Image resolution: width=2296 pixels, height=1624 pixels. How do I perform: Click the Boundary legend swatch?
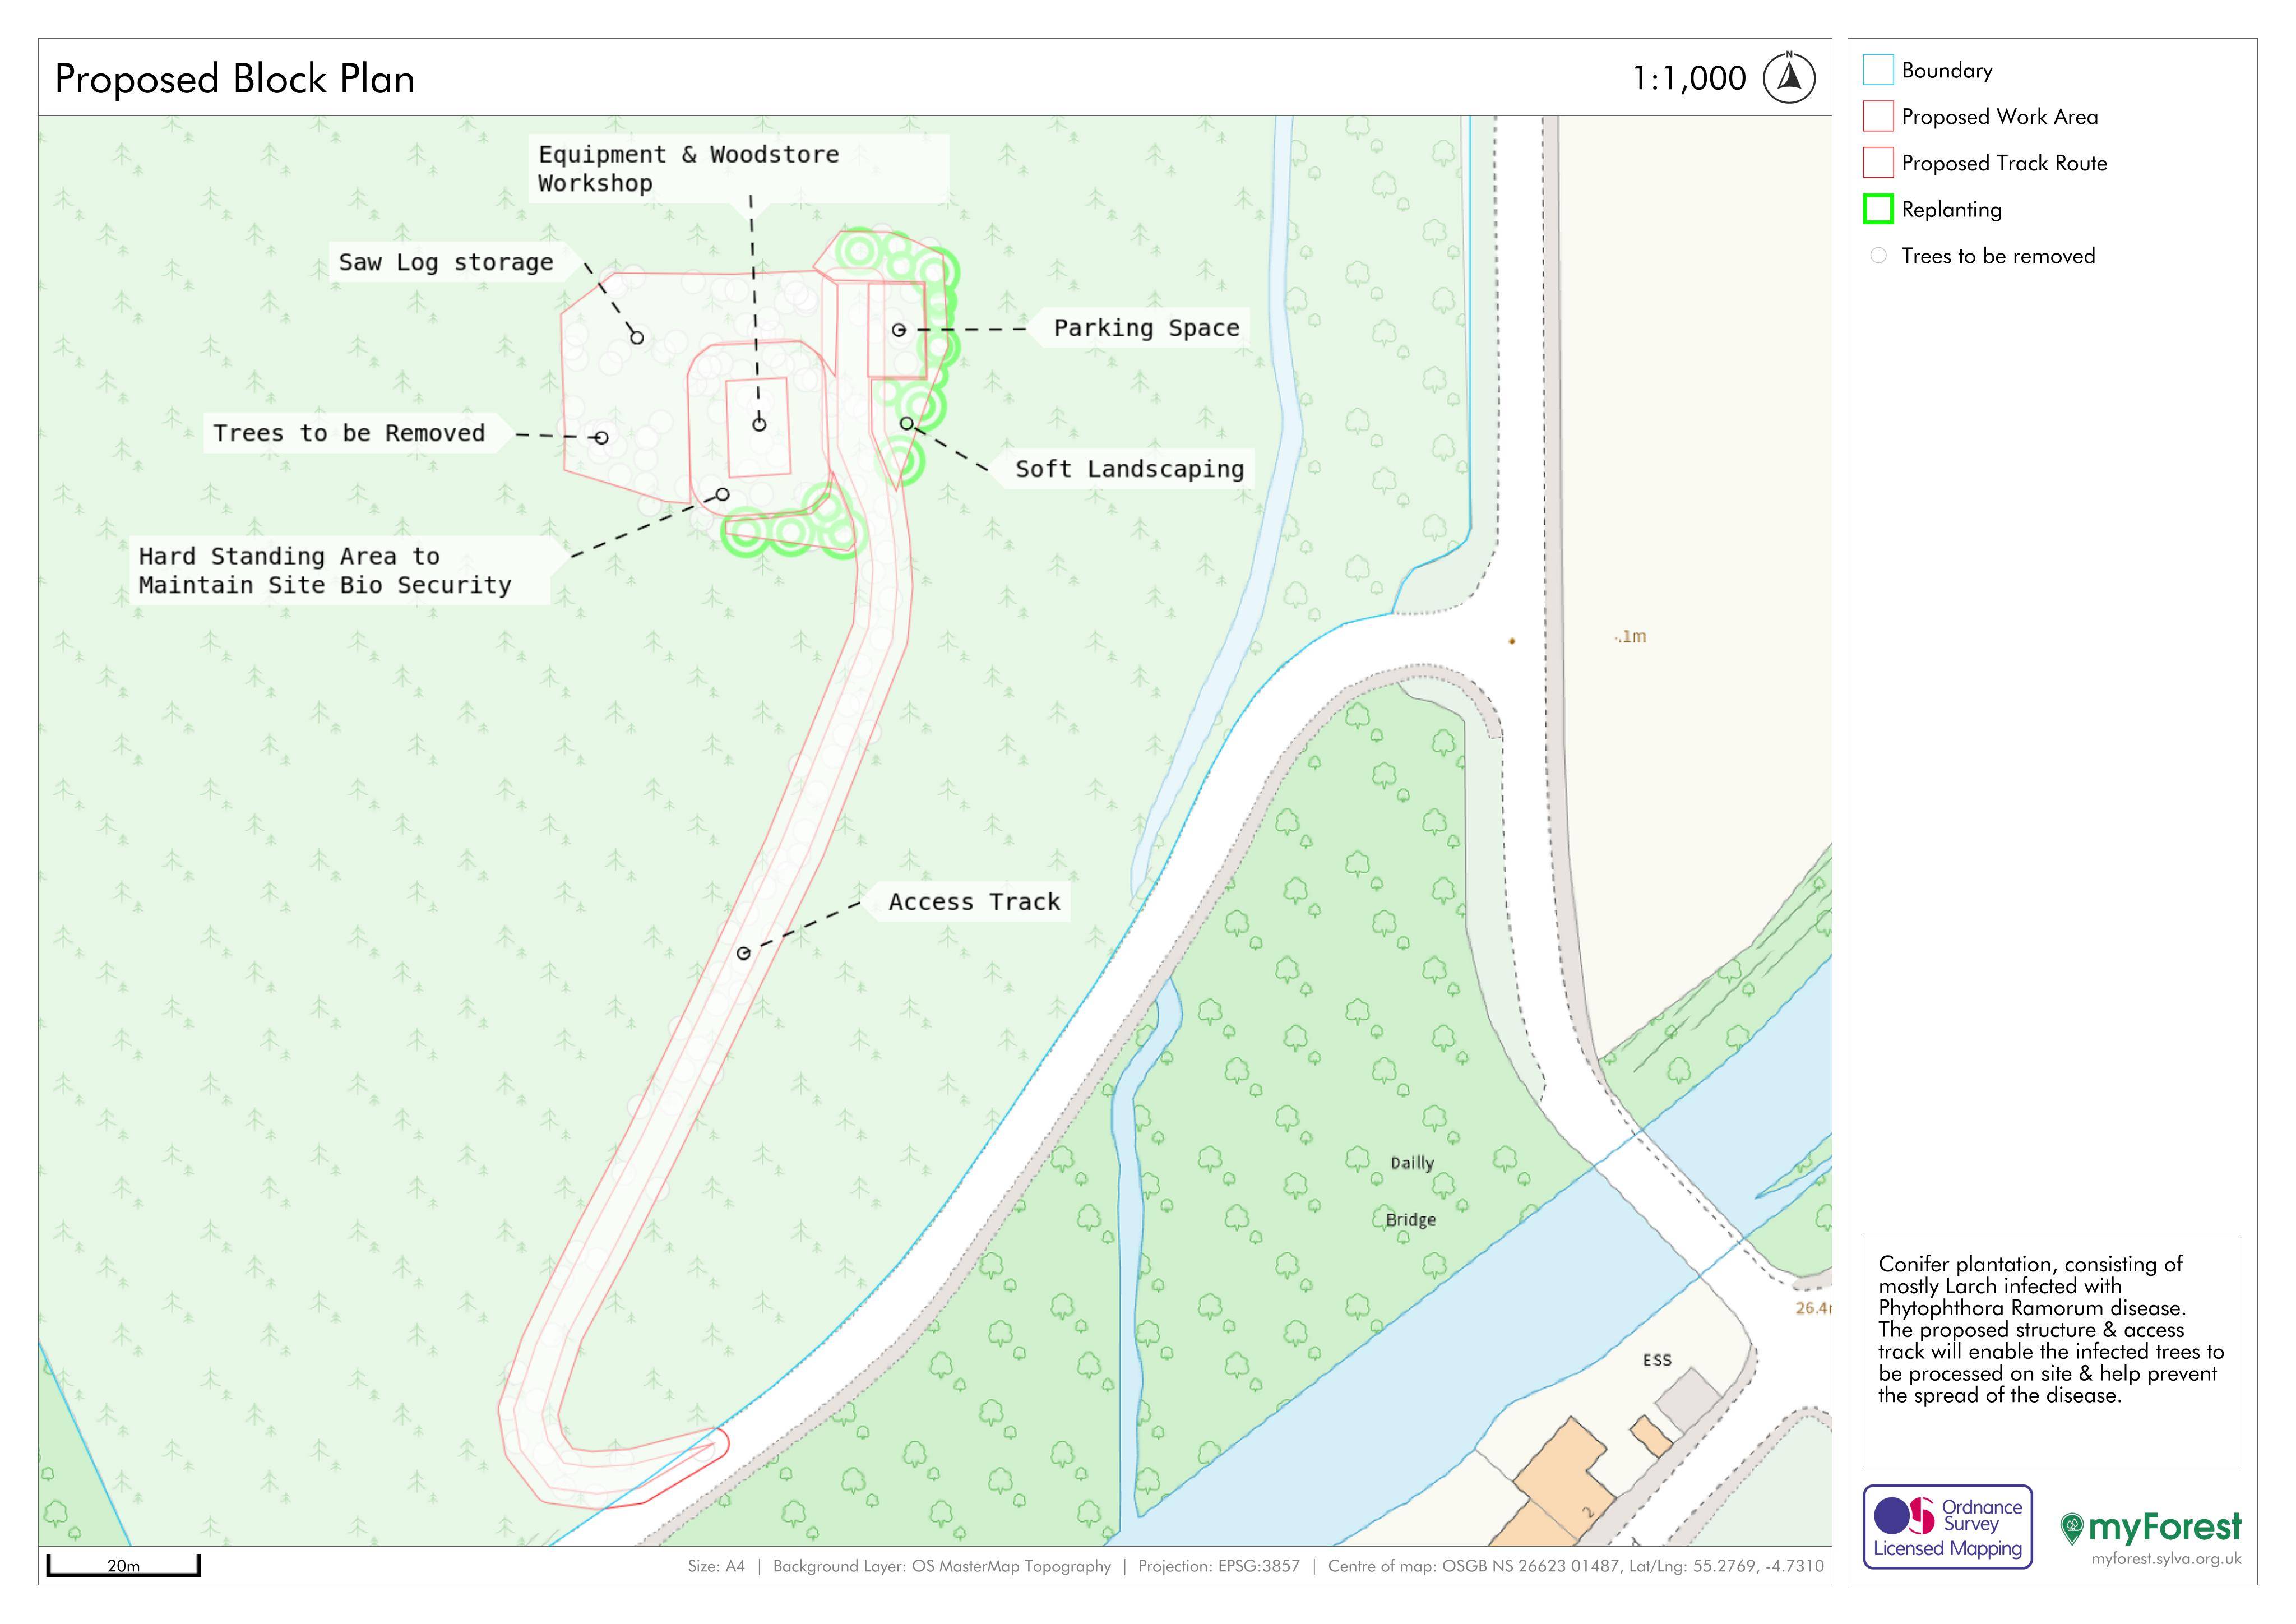tap(1878, 70)
